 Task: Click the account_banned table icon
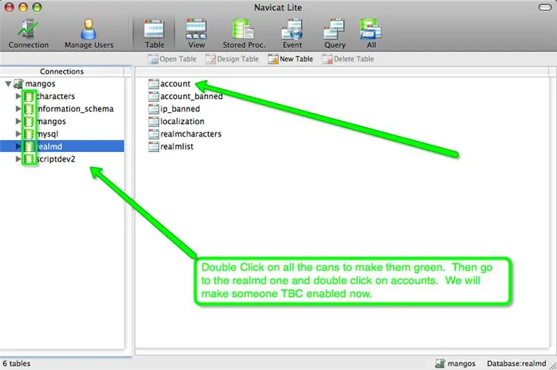[153, 96]
